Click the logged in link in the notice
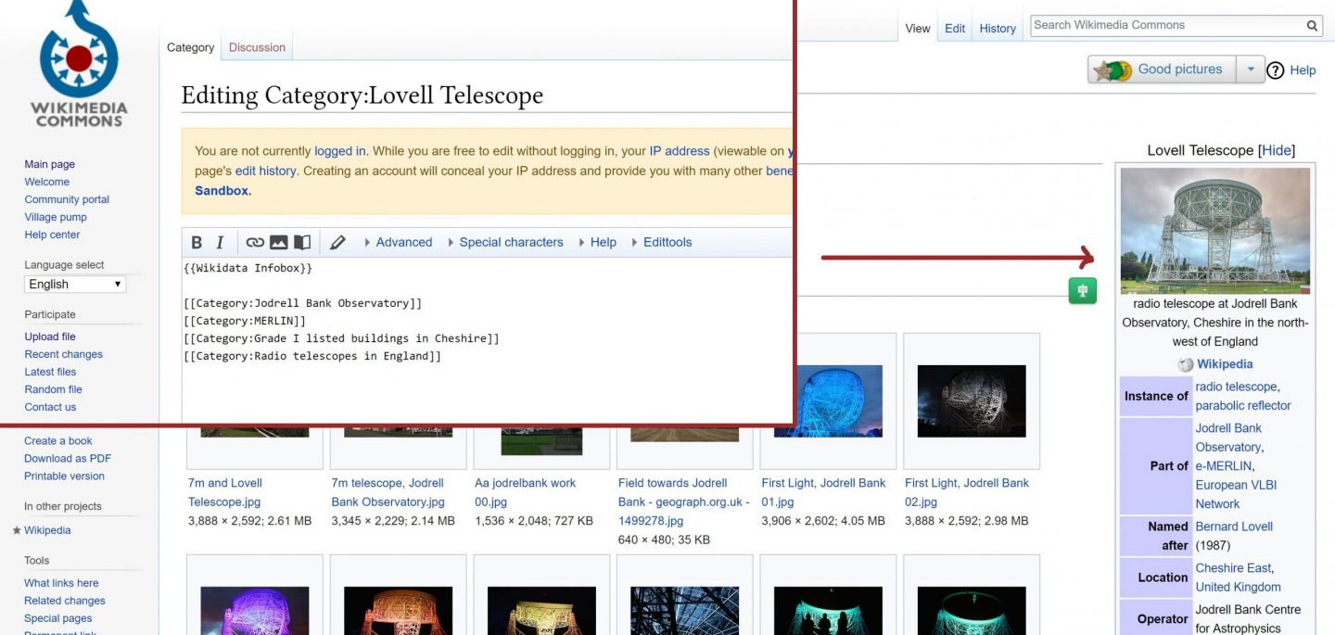1335x635 pixels. [339, 150]
